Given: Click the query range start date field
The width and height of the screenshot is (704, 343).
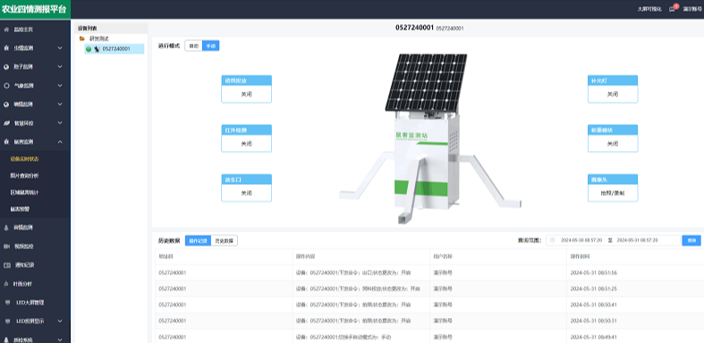Looking at the screenshot, I should [581, 240].
